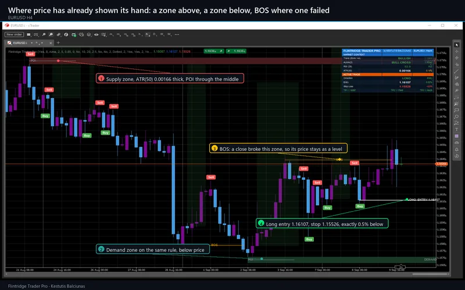Select the horizontal line tool below channel

click(456, 64)
